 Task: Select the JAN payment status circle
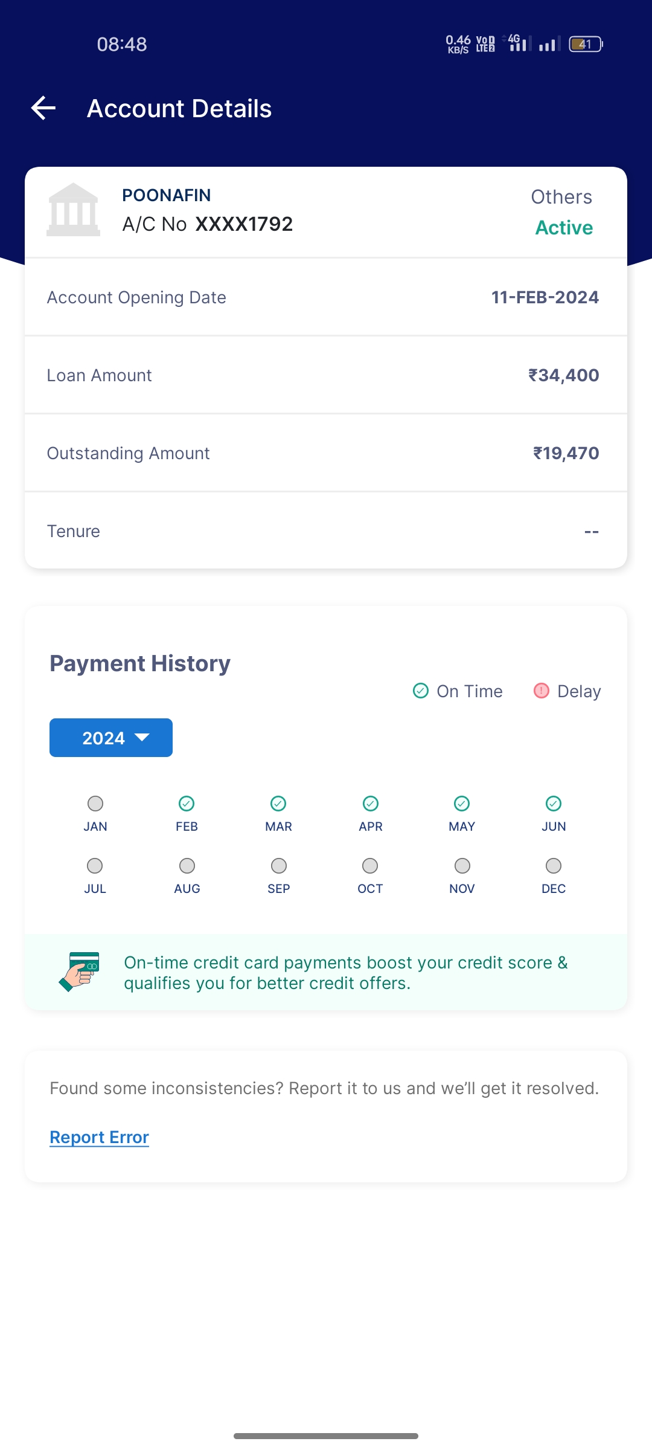click(x=95, y=804)
